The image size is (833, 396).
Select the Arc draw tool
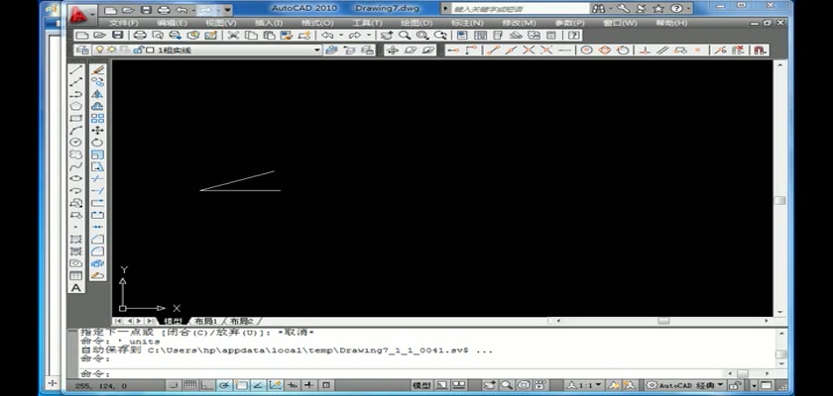pyautogui.click(x=76, y=131)
